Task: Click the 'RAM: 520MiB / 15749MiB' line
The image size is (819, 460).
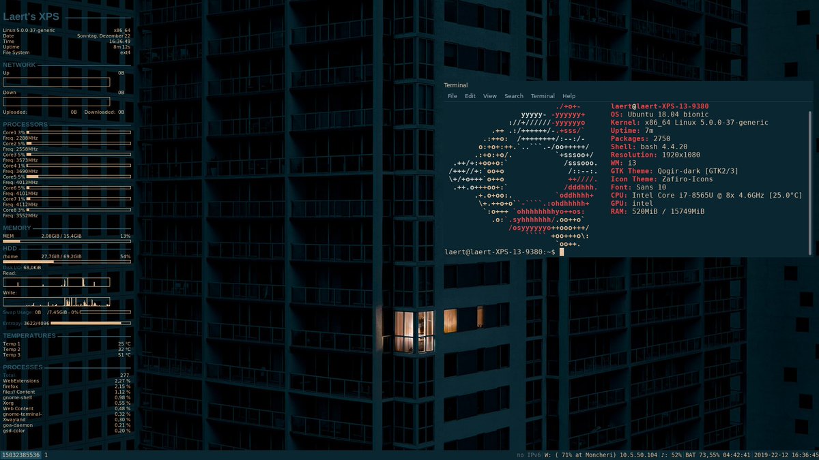Action: pyautogui.click(x=658, y=212)
